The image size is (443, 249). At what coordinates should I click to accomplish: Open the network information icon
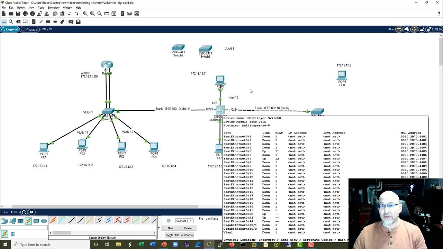tap(33, 13)
